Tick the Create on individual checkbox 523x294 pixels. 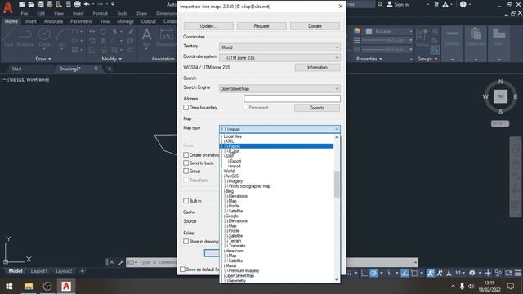pos(186,154)
